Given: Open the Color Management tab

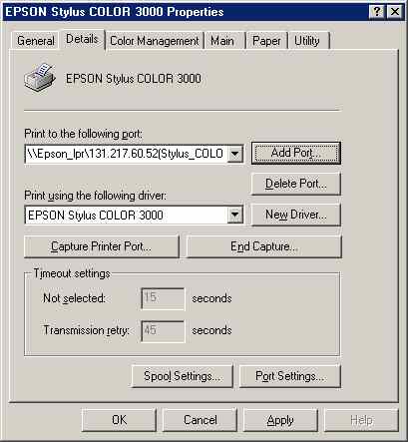Looking at the screenshot, I should [155, 41].
